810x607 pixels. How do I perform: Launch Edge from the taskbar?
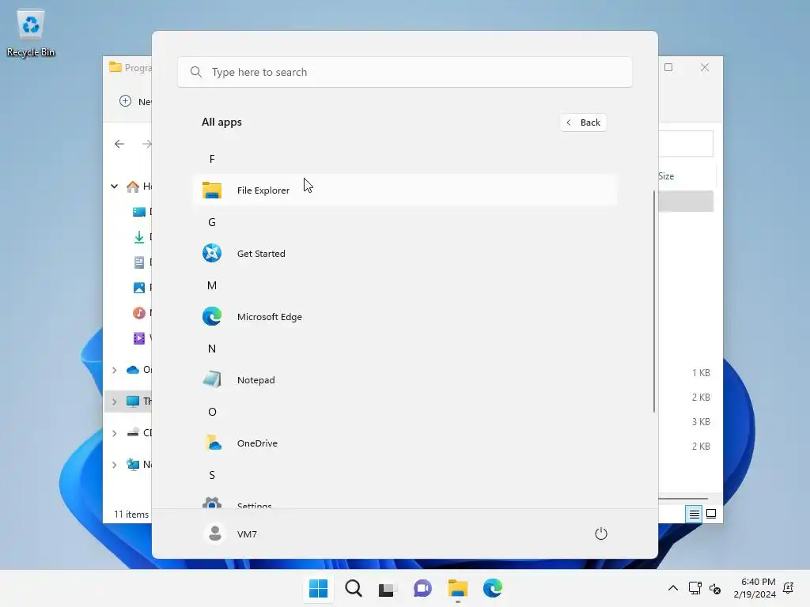(493, 588)
